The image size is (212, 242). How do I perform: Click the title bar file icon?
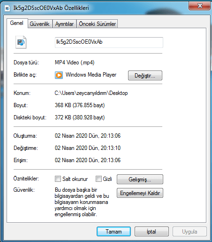point(7,8)
